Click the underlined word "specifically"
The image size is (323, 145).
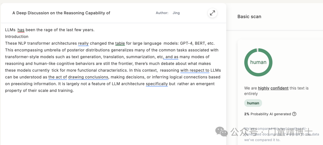[157, 84]
